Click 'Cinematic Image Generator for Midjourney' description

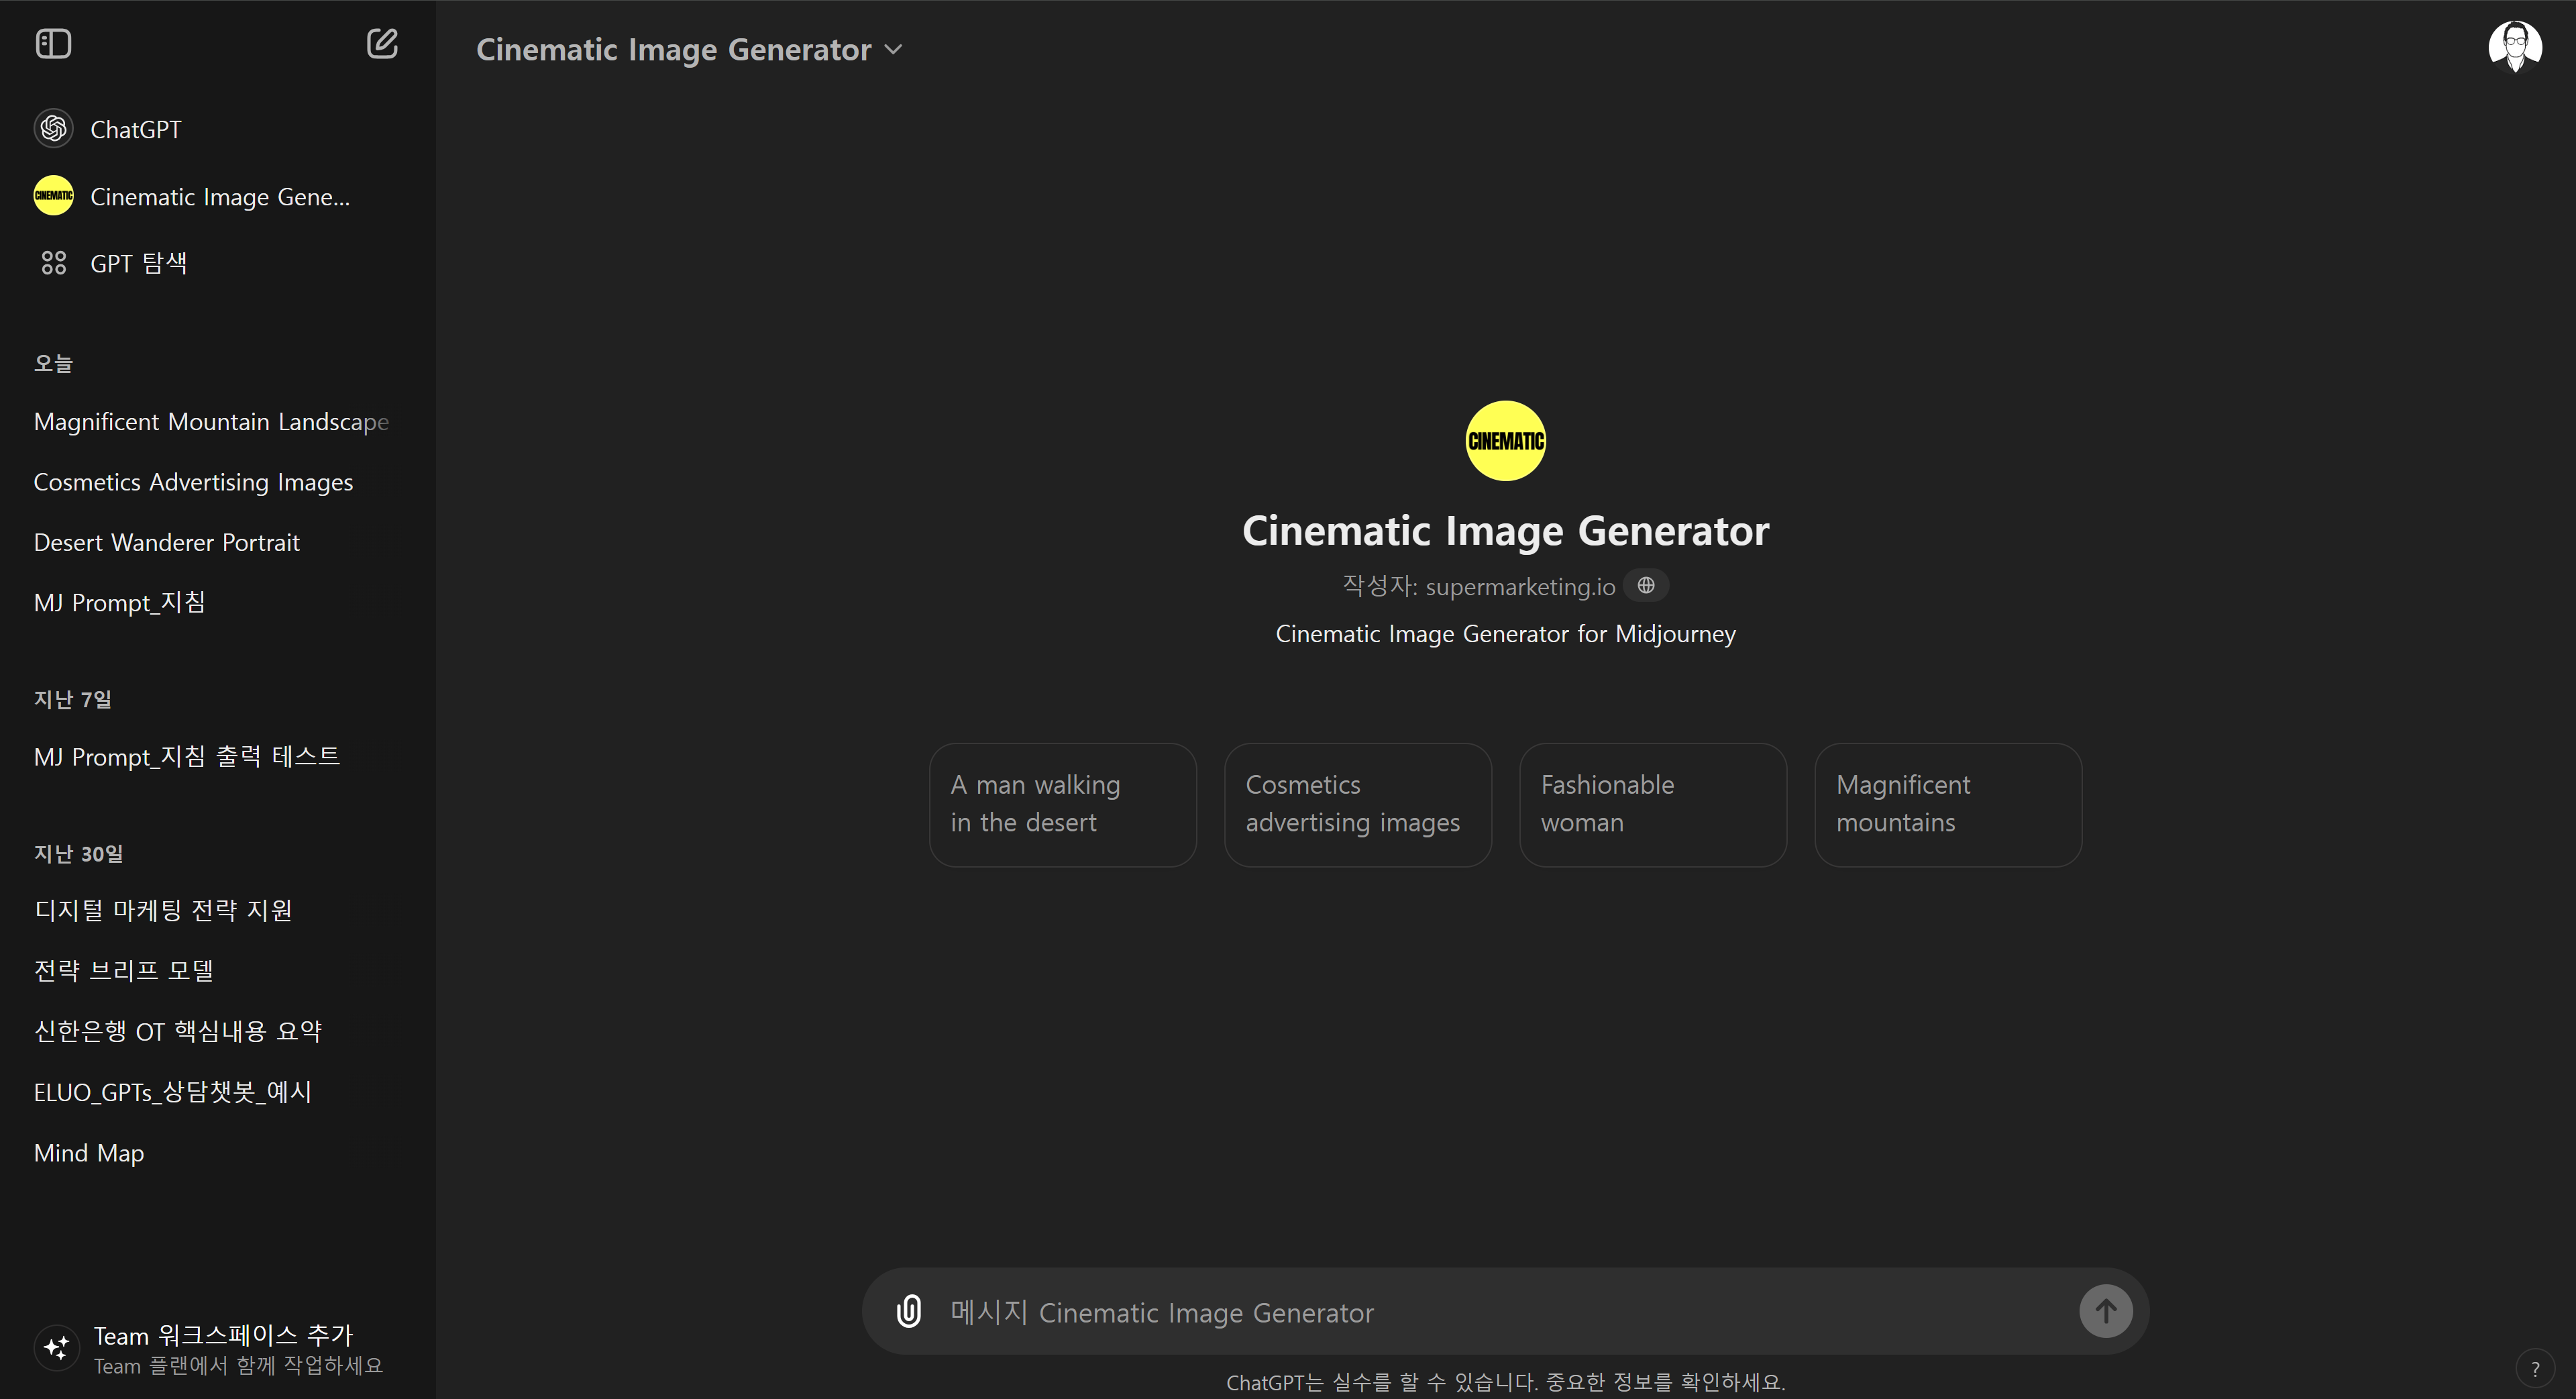[1505, 634]
